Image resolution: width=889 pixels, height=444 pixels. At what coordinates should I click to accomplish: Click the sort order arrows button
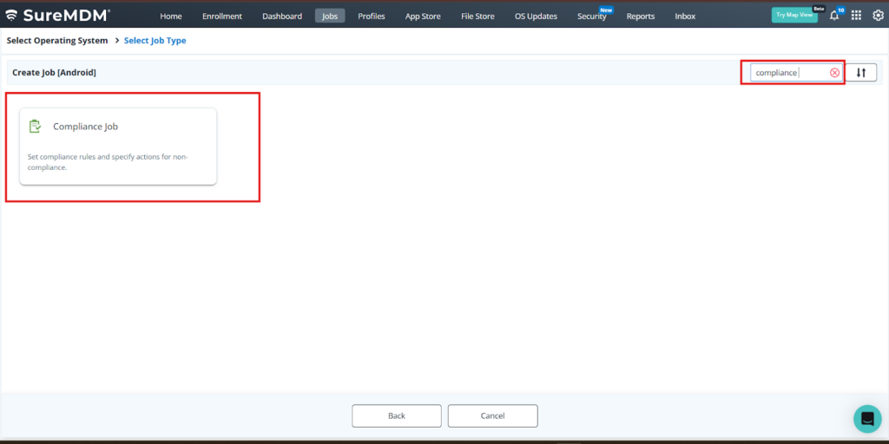click(x=860, y=73)
